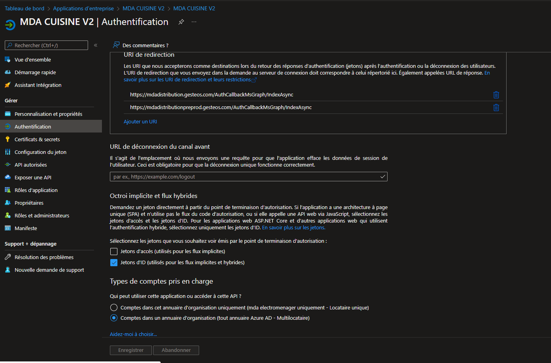The height and width of the screenshot is (363, 551).
Task: Open Configuration du jeton menu item
Action: [40, 152]
